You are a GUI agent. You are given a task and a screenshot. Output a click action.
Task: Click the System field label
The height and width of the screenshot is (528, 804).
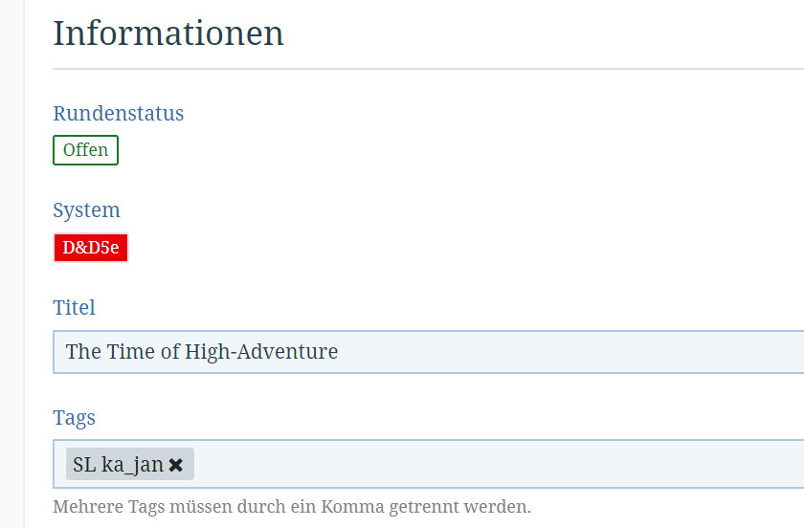tap(86, 210)
